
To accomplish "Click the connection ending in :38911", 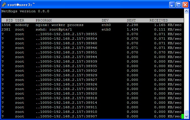I will [x=66, y=107].
